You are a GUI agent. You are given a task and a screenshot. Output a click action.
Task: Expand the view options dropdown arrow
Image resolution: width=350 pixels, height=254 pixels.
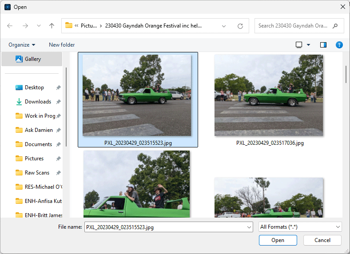(309, 45)
